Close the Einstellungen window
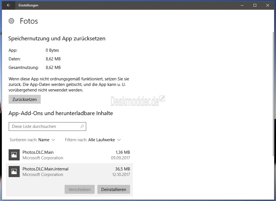 click(268, 5)
